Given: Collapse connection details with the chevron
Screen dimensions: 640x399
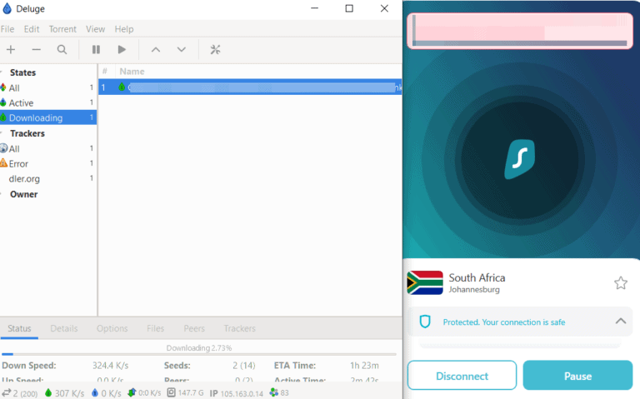Looking at the screenshot, I should [x=620, y=321].
